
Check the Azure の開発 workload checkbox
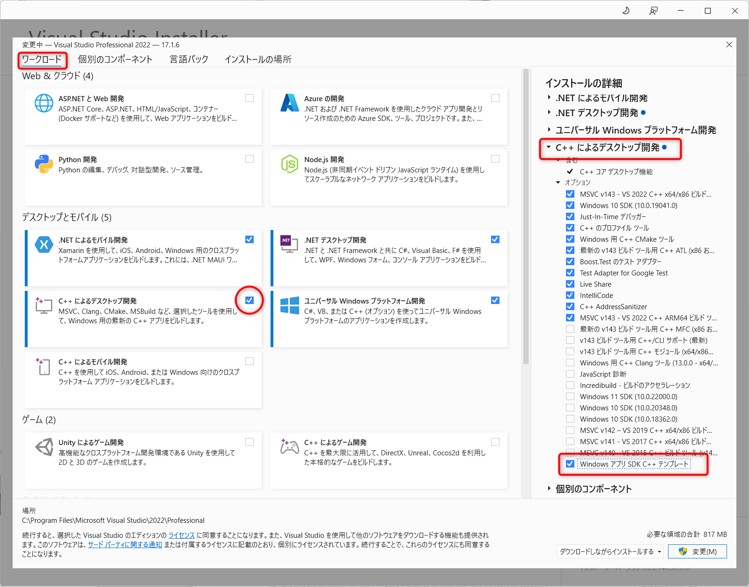(x=495, y=98)
